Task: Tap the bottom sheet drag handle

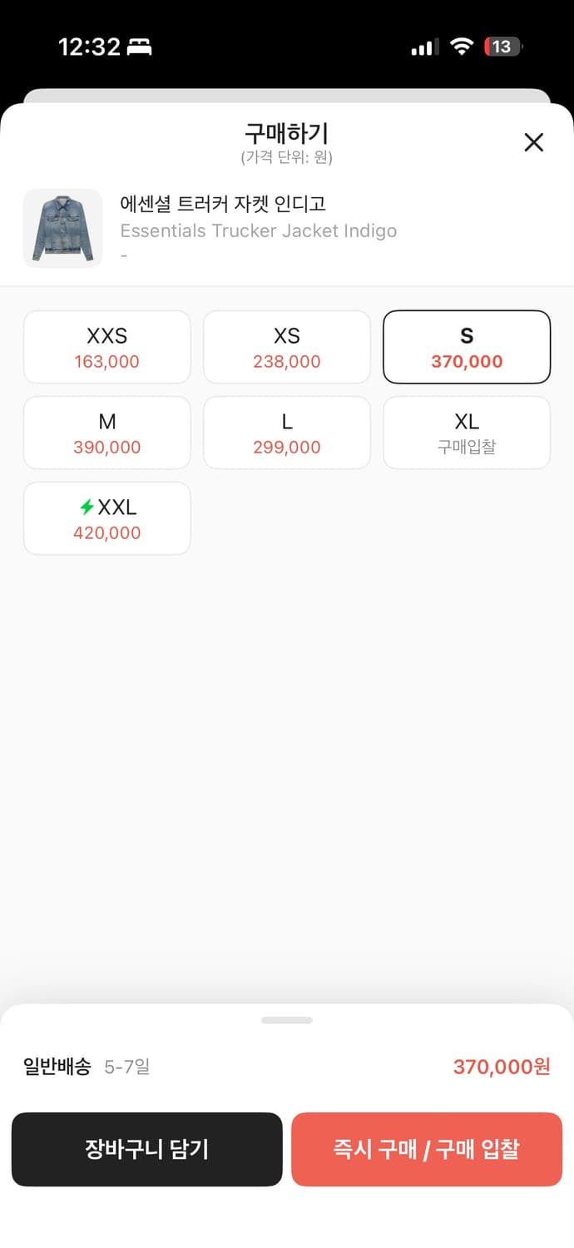Action: [287, 1020]
